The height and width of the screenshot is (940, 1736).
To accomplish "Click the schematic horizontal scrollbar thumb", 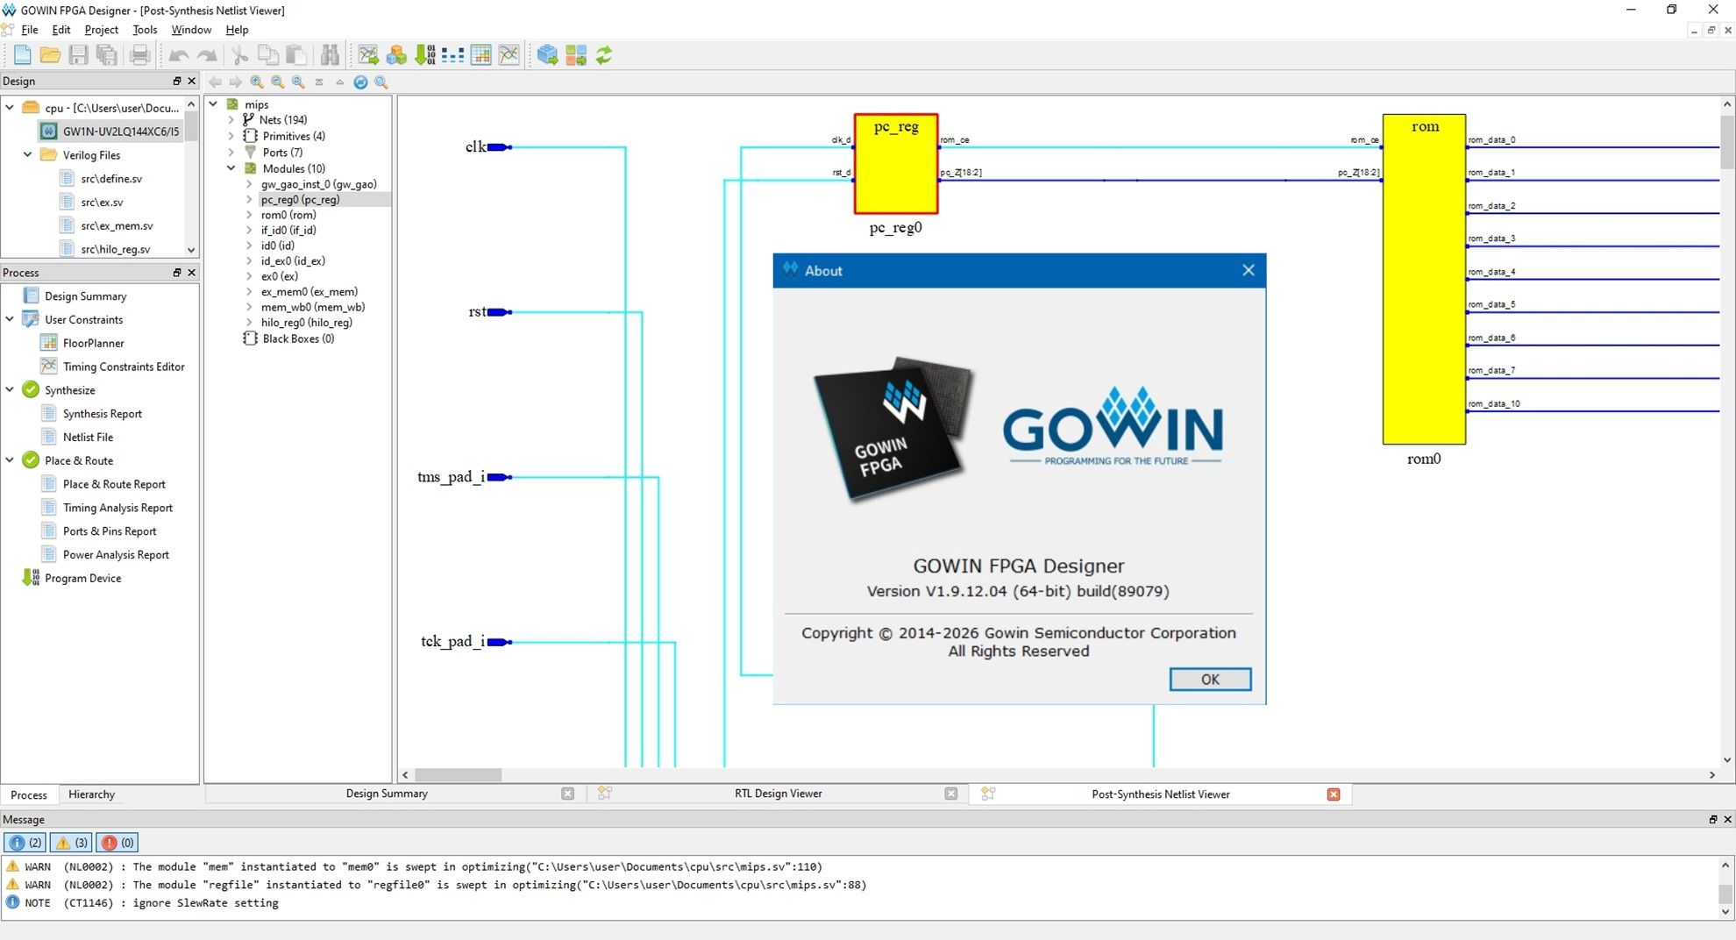I will pyautogui.click(x=458, y=775).
